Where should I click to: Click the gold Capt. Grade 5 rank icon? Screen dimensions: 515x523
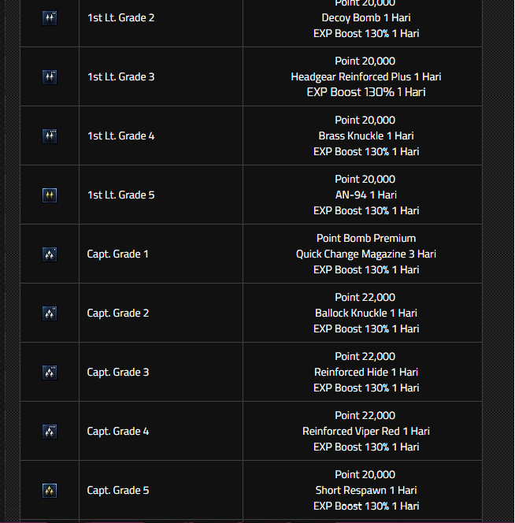click(50, 490)
